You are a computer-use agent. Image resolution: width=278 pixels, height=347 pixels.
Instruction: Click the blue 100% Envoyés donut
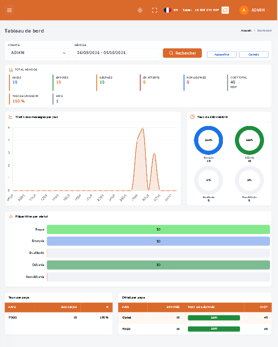tap(208, 140)
